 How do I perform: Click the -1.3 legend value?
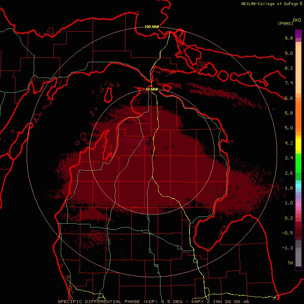(287, 248)
